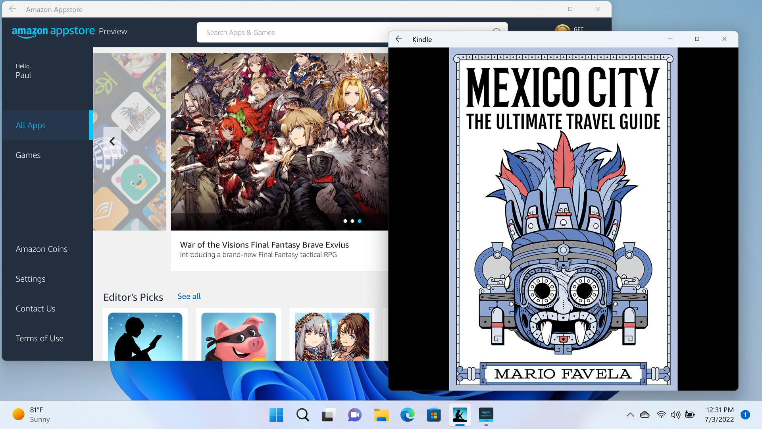The width and height of the screenshot is (762, 429).
Task: Expand hidden system tray icons
Action: pyautogui.click(x=630, y=415)
